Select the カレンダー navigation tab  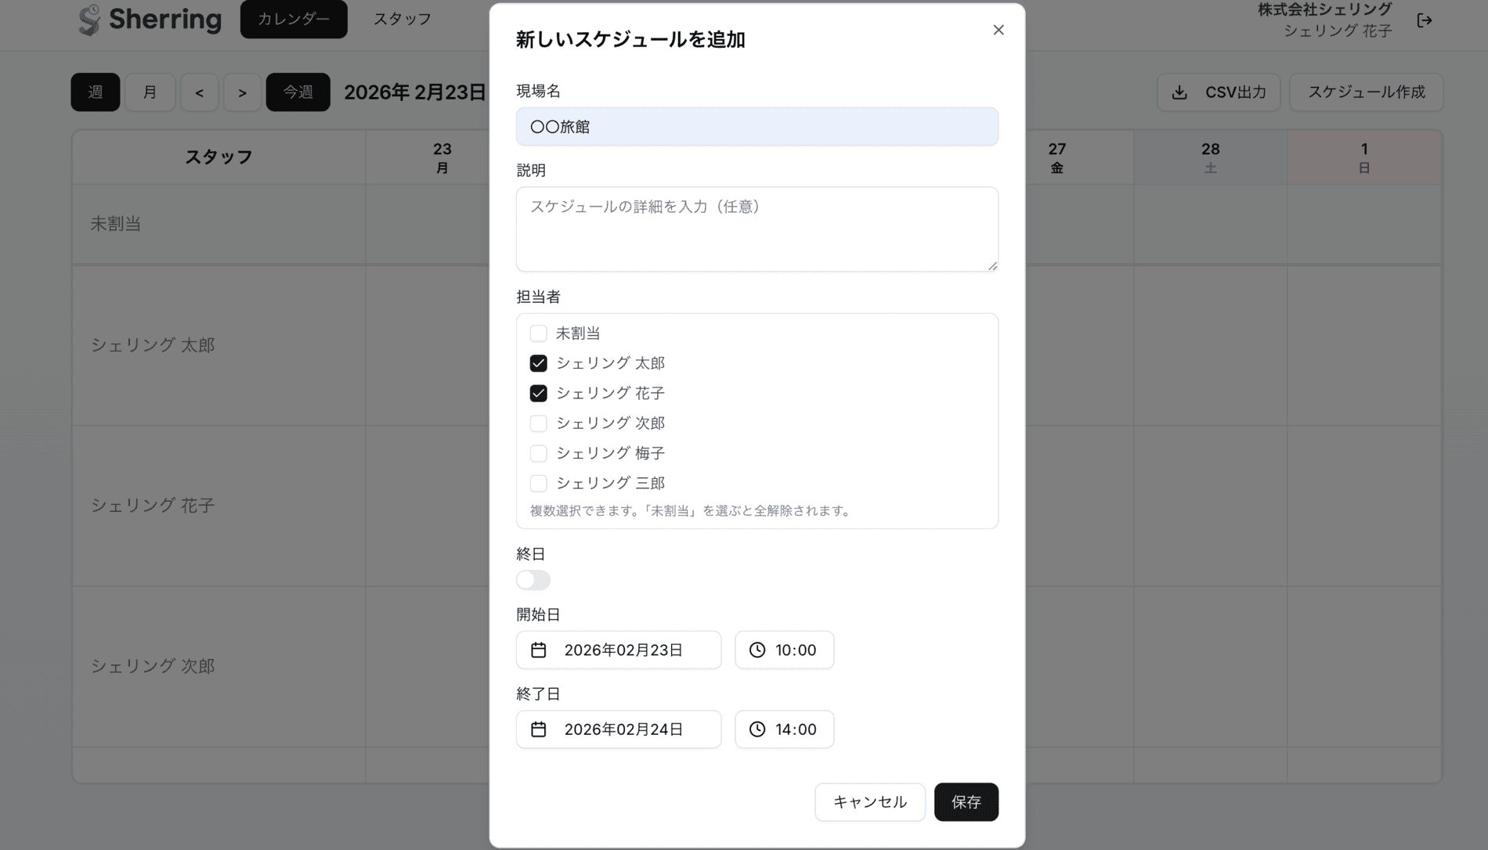[294, 19]
